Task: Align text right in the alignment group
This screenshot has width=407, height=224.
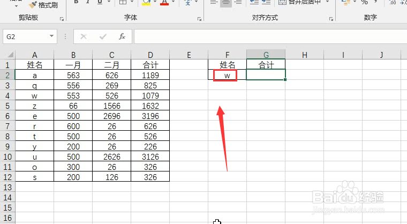Action: pyautogui.click(x=238, y=2)
